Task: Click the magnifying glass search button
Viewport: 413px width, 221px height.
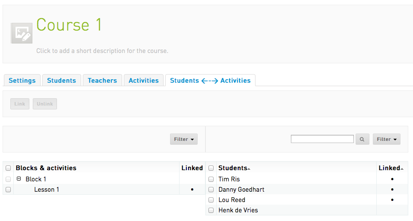Action: 362,139
